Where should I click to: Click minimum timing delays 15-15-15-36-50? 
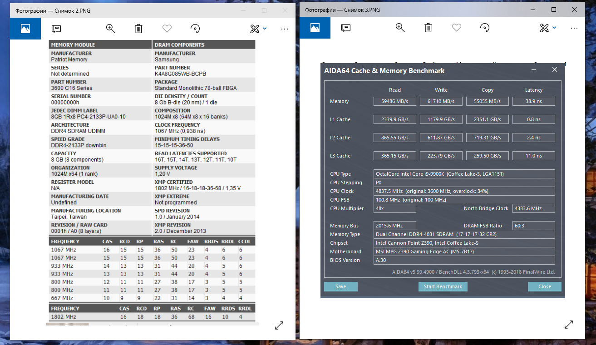(174, 145)
